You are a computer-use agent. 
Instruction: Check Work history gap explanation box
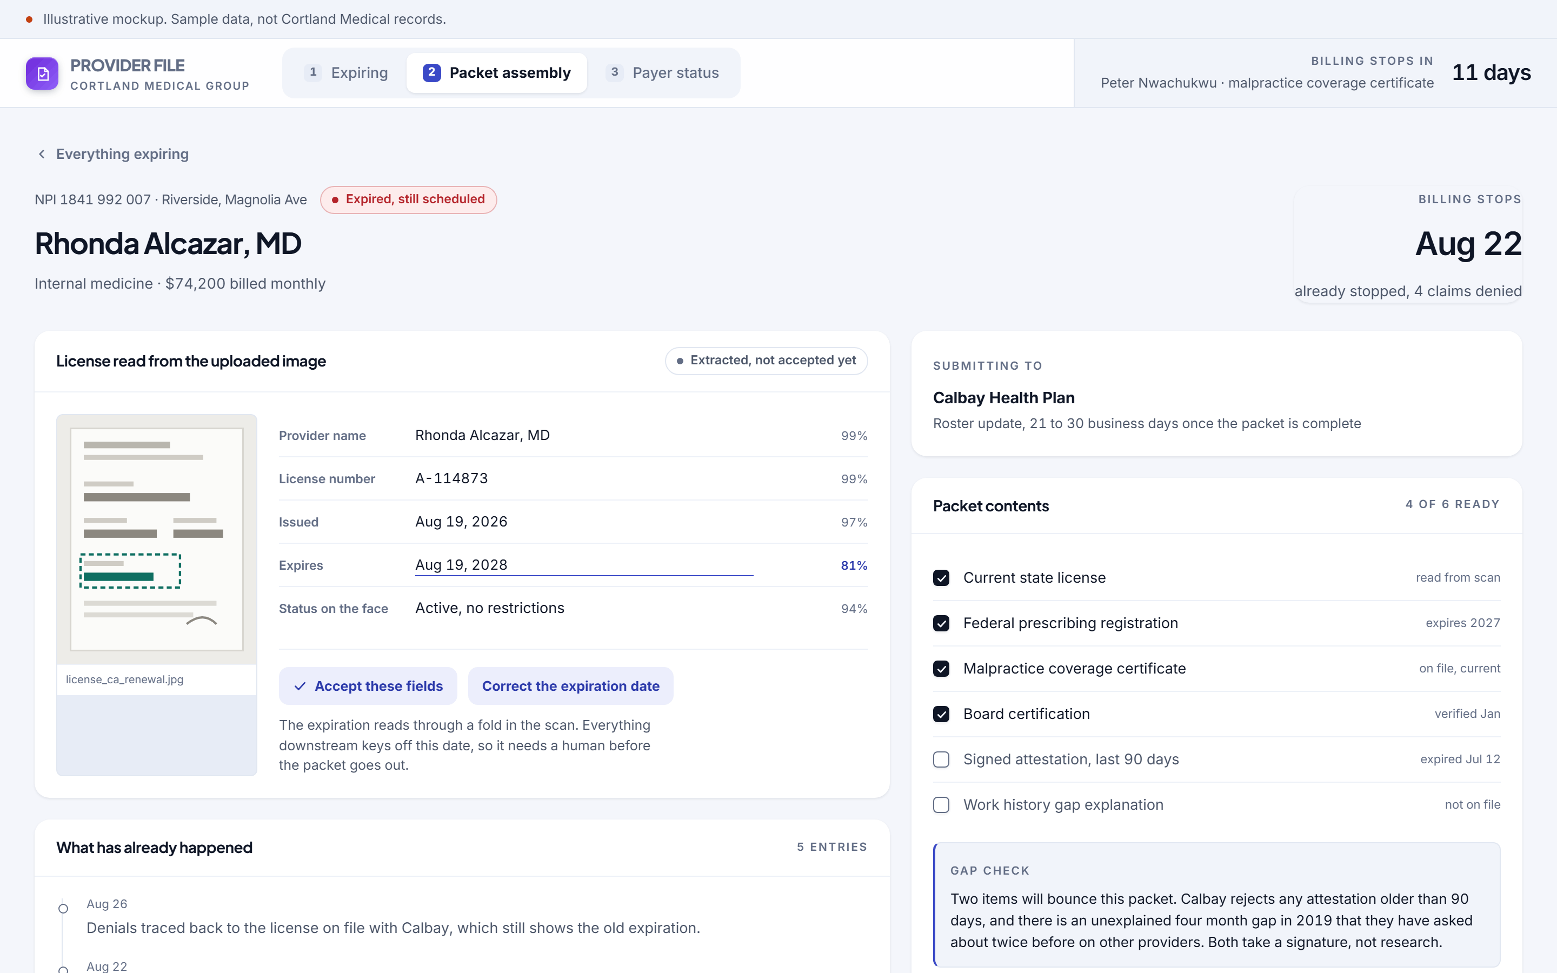[941, 804]
